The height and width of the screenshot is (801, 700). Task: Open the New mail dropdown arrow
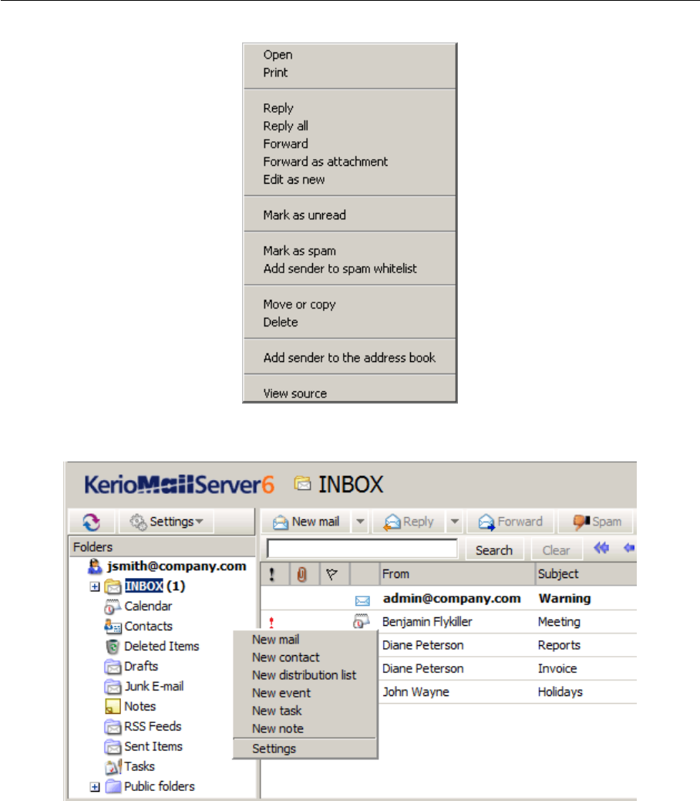tap(360, 522)
